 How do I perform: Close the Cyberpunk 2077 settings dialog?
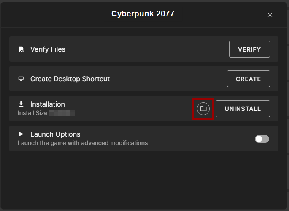click(x=270, y=15)
